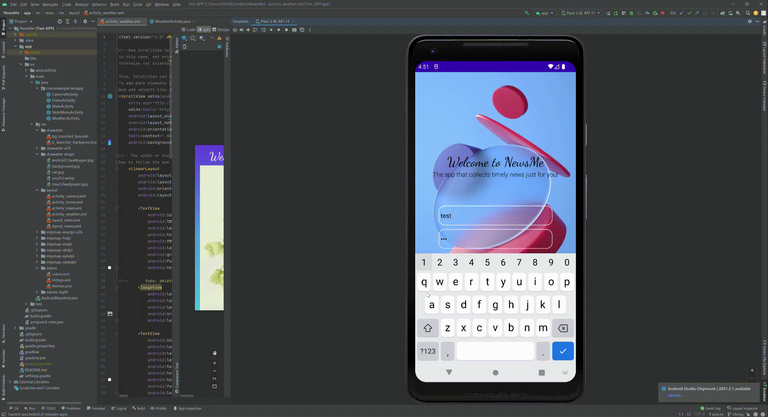The width and height of the screenshot is (768, 417).
Task: Stop the running app with red square
Action: click(662, 13)
